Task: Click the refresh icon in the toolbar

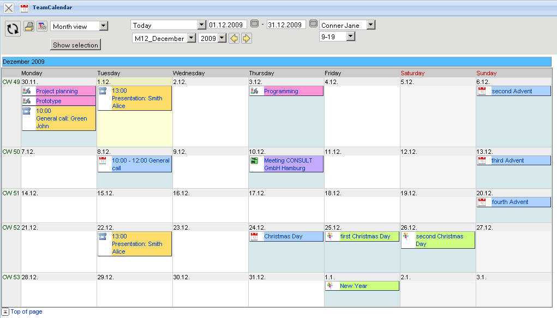Action: coord(12,28)
